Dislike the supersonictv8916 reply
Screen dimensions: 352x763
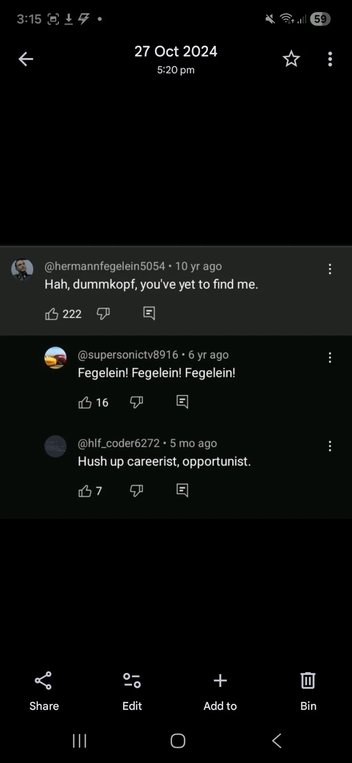point(136,402)
